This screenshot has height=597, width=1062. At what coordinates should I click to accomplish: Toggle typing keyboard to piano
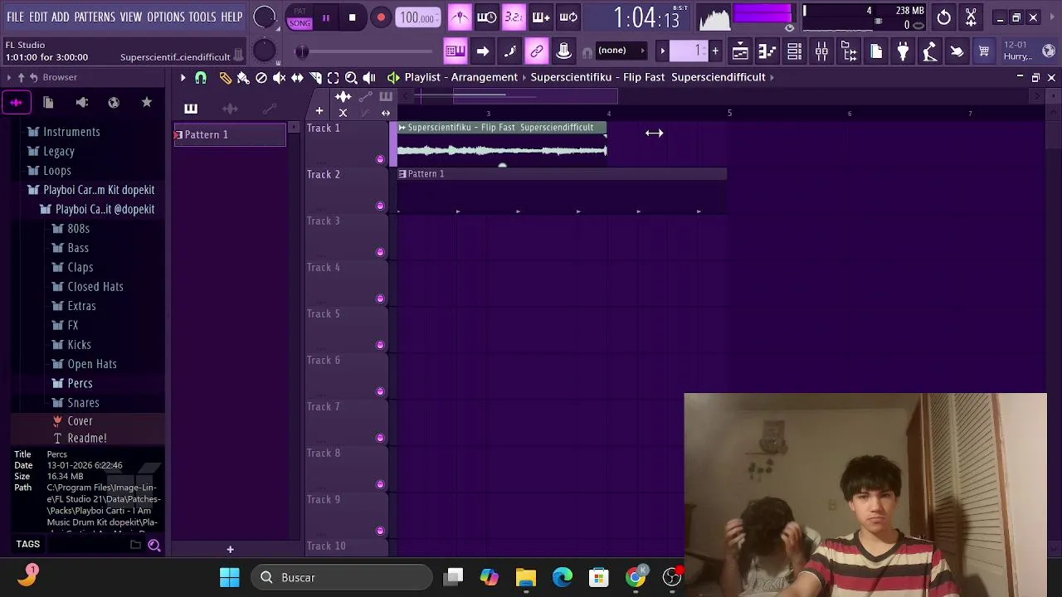(455, 51)
